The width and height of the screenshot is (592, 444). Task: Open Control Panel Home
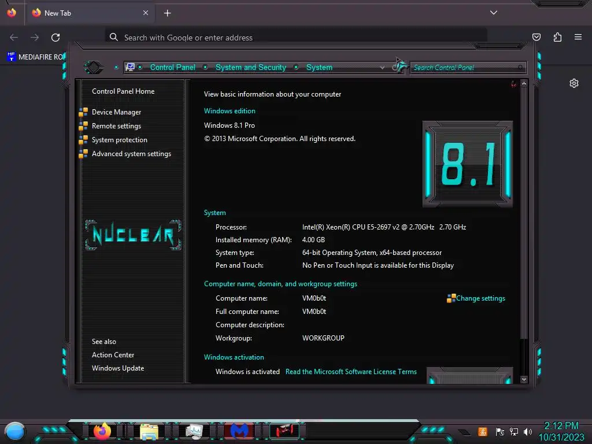click(x=123, y=91)
